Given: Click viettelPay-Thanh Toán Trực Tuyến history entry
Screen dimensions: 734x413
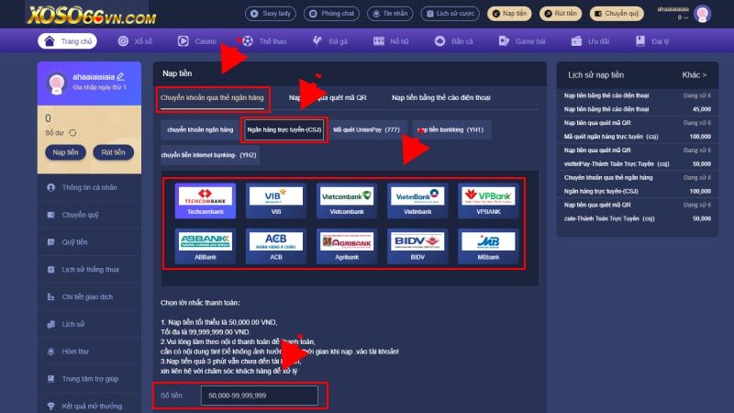Looking at the screenshot, I should coord(617,164).
